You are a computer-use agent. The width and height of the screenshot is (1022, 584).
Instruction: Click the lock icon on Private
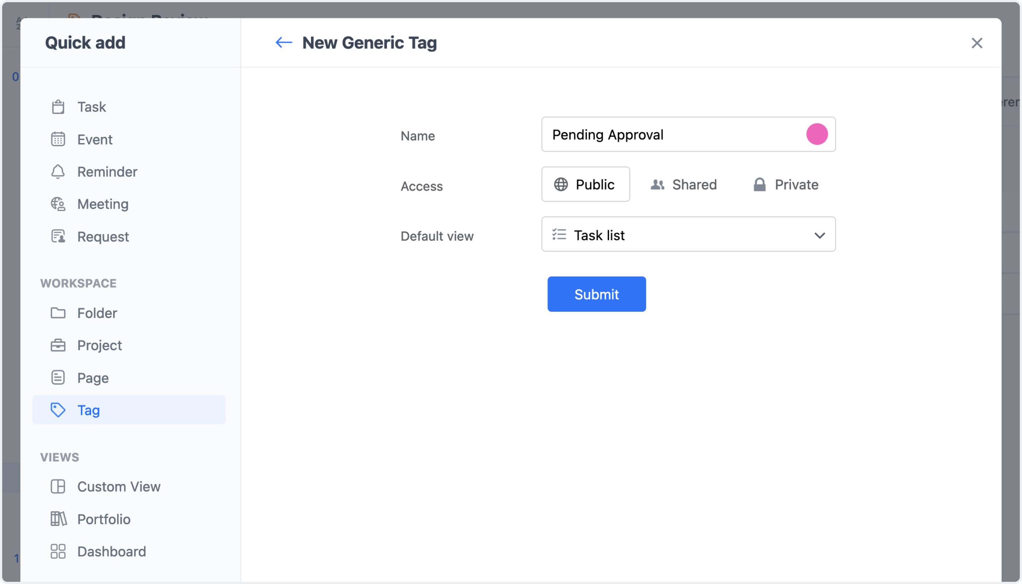(760, 184)
